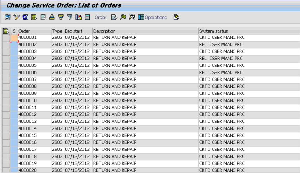Click the layout icon in table corner

pos(6,31)
